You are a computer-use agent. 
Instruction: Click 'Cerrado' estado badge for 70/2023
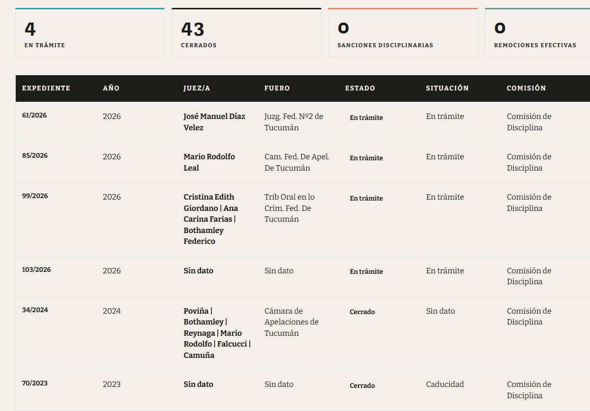[362, 386]
